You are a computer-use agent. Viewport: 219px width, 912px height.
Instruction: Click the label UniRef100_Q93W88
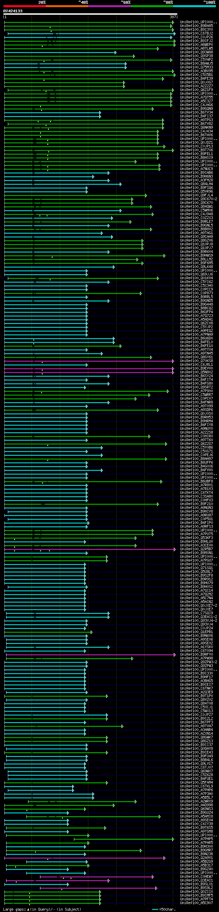point(196,52)
